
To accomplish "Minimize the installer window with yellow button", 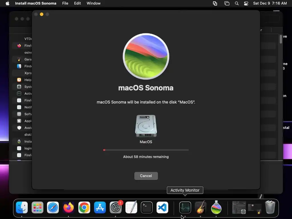I will pos(42,14).
